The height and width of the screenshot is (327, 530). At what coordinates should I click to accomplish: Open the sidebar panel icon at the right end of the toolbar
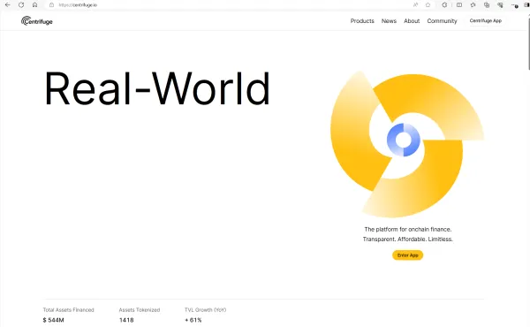pyautogui.click(x=526, y=4)
